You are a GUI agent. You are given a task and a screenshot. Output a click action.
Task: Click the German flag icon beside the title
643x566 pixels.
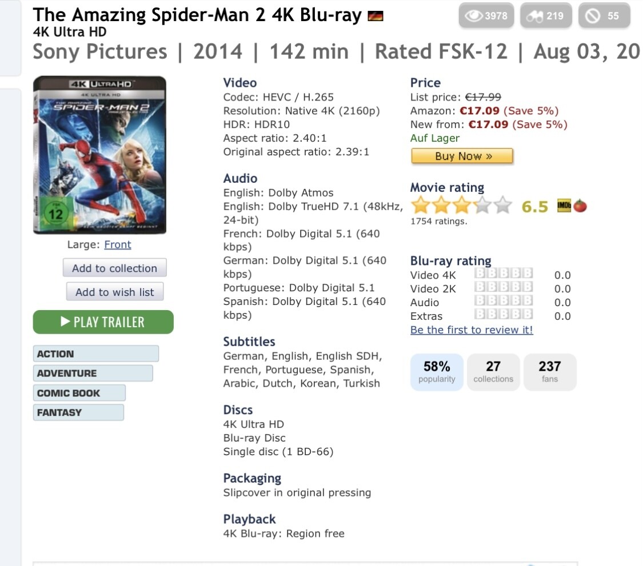376,16
